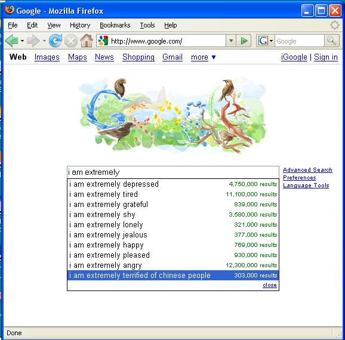Open the Tools menu
This screenshot has height=340, width=345.
click(147, 25)
